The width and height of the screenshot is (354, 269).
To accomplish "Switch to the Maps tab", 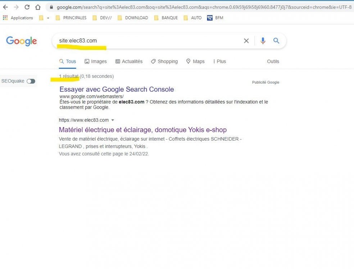I will 195,61.
